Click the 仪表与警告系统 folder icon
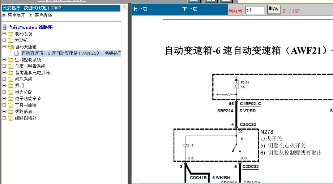Screen dimensions: 333x184 10,66
